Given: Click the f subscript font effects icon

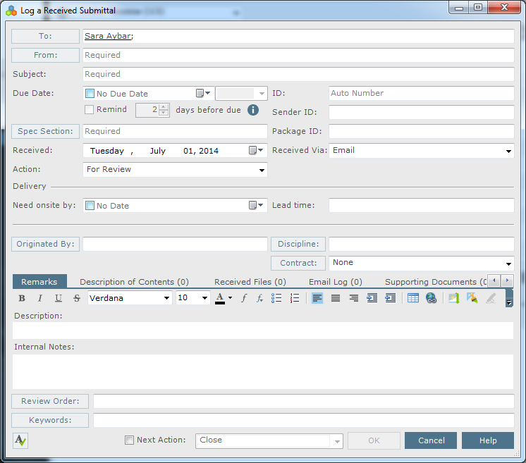Looking at the screenshot, I should pyautogui.click(x=259, y=298).
